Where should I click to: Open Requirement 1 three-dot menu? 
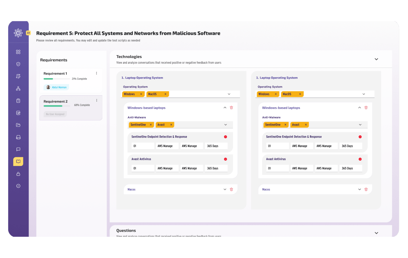(x=96, y=73)
